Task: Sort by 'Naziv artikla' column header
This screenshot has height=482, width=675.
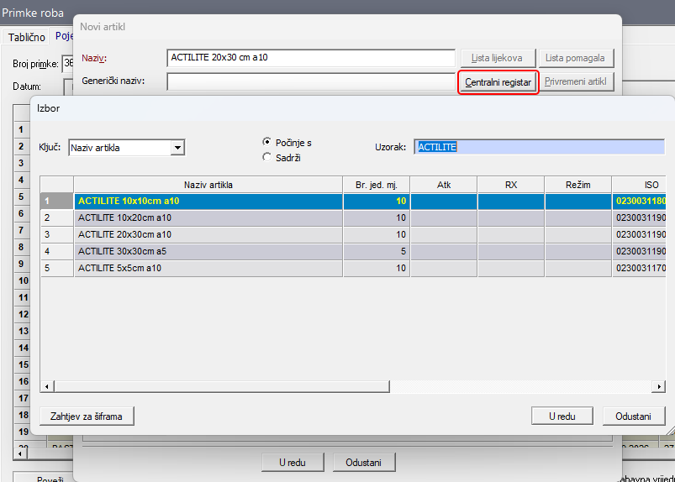Action: click(x=208, y=185)
